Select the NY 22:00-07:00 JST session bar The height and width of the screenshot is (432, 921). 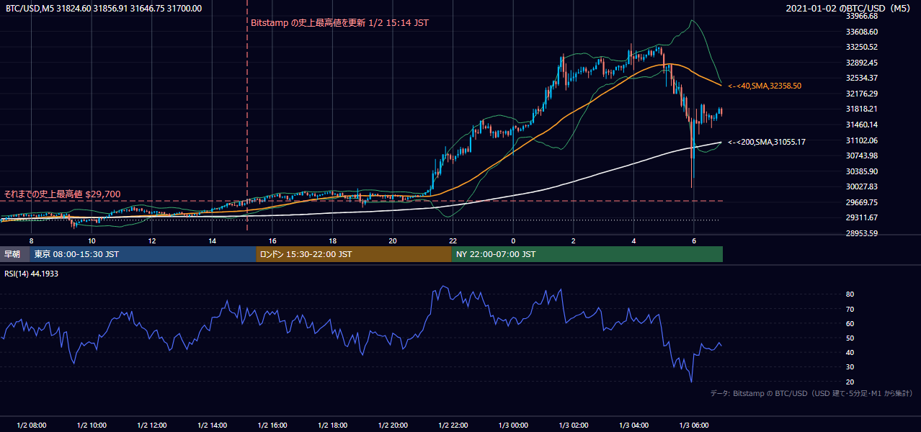(x=587, y=254)
